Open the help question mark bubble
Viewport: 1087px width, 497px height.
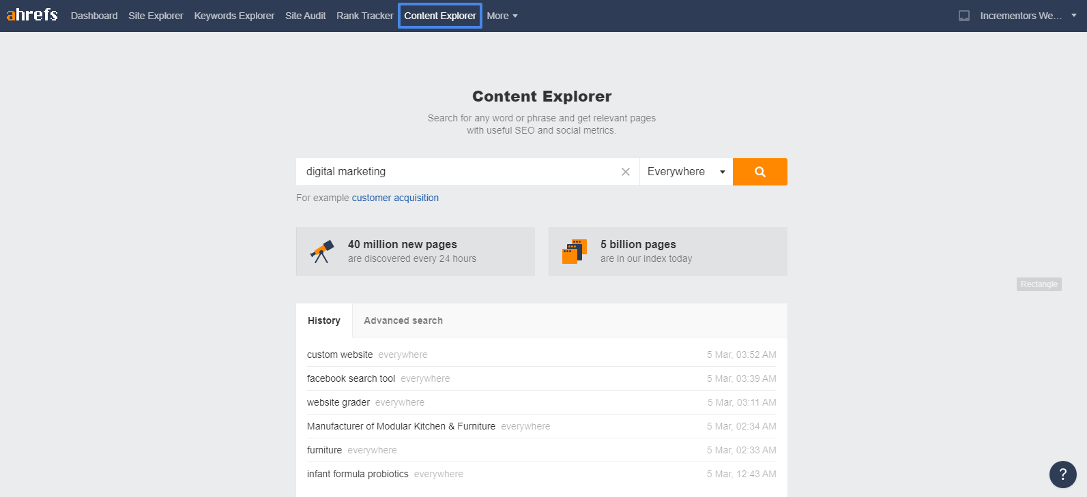1062,475
